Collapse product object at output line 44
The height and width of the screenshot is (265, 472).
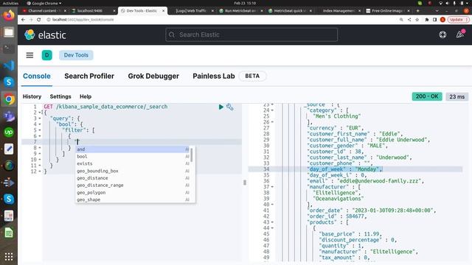[272, 228]
